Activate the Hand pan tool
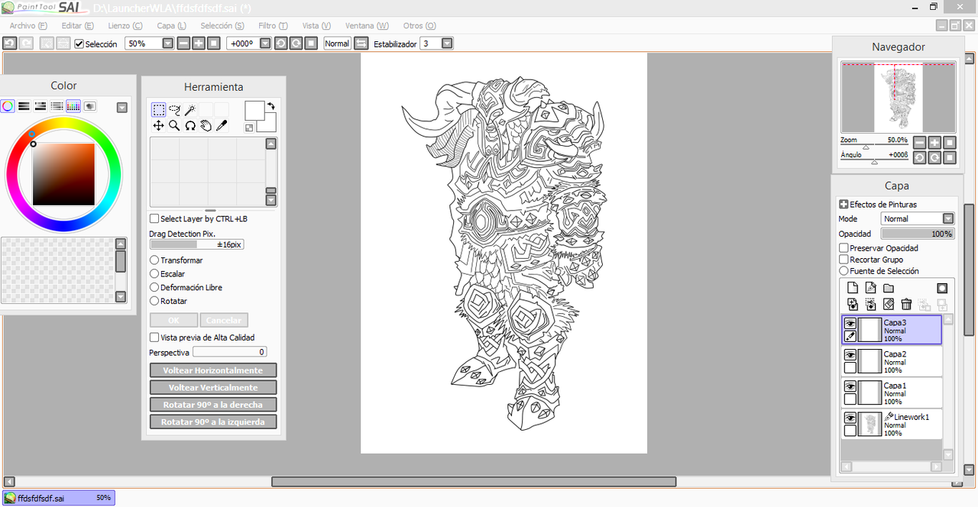This screenshot has height=507, width=978. click(x=206, y=126)
